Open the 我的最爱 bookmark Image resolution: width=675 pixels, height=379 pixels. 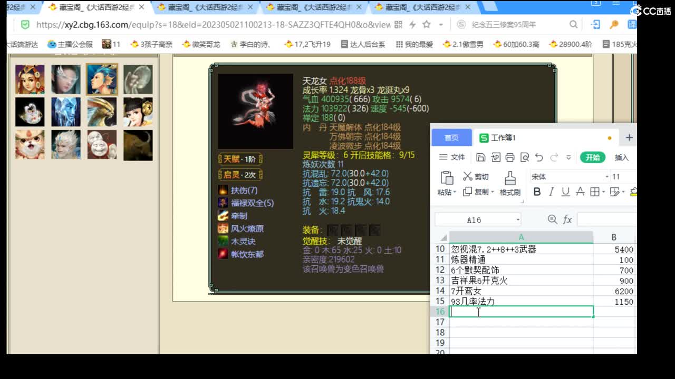pyautogui.click(x=414, y=44)
